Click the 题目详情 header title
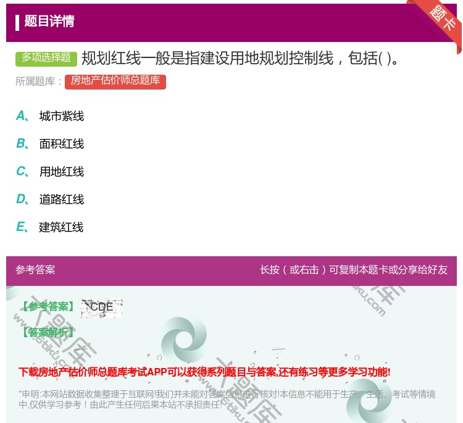Screen dimensions: 463x423 [x=49, y=21]
